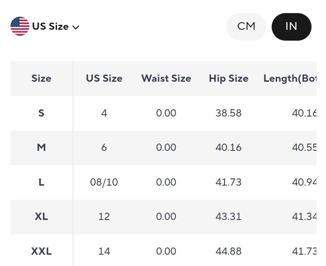Select the L size row label
This screenshot has width=326, height=266.
click(x=41, y=182)
